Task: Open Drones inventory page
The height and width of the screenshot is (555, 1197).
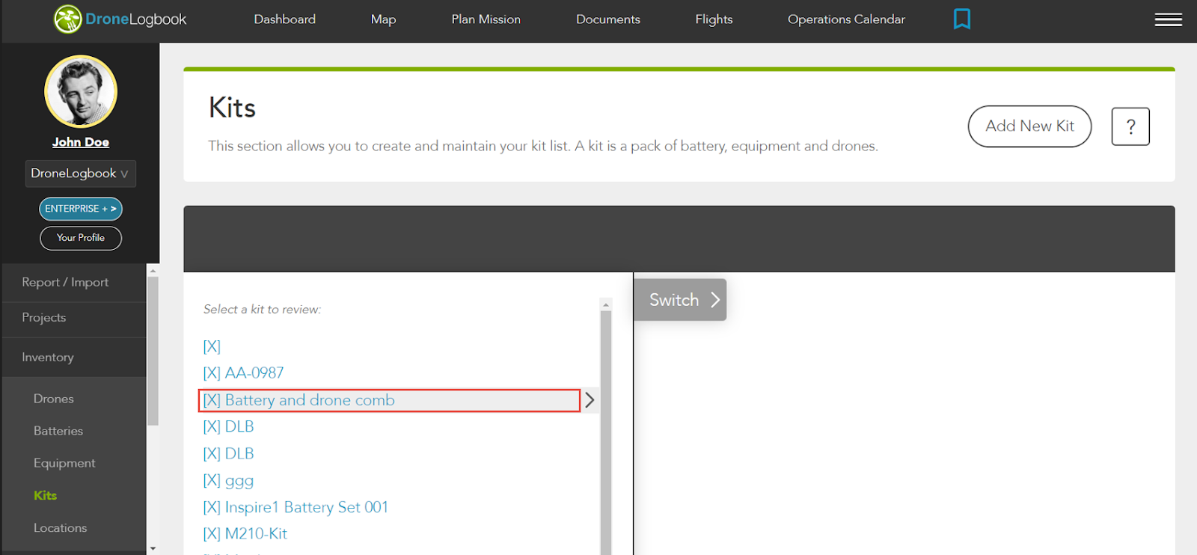Action: [x=54, y=399]
